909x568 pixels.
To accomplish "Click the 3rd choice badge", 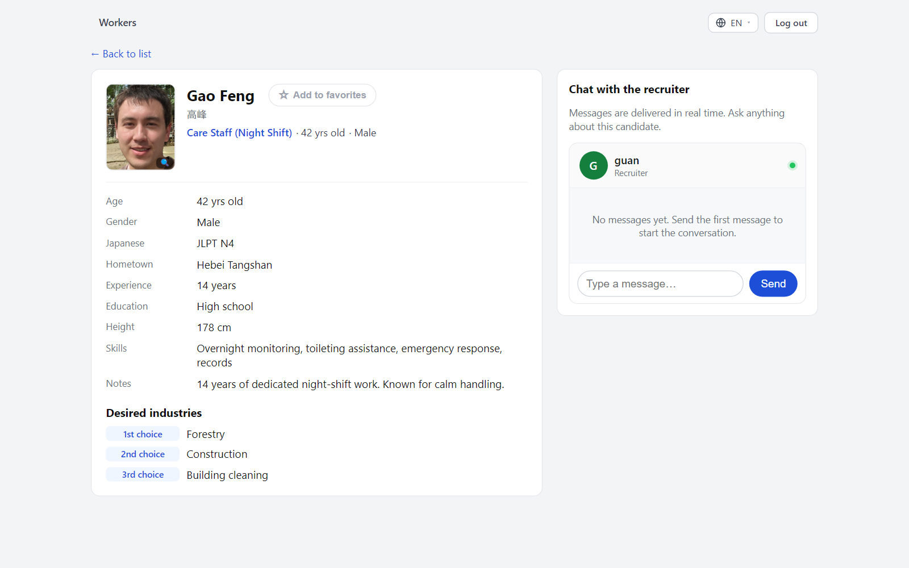I will click(143, 474).
